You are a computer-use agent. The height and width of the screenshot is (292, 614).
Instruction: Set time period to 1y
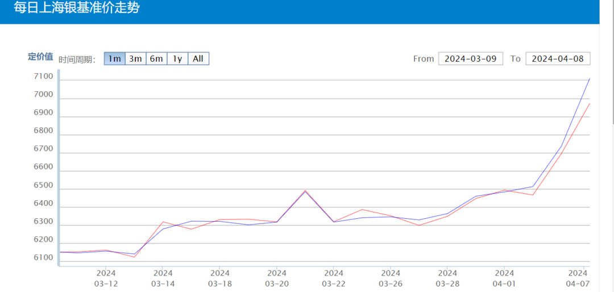177,58
